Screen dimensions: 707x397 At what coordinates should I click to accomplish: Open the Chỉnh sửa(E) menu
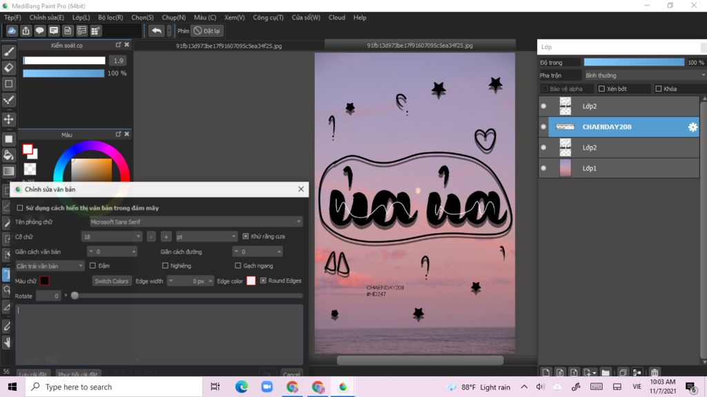[x=47, y=17]
